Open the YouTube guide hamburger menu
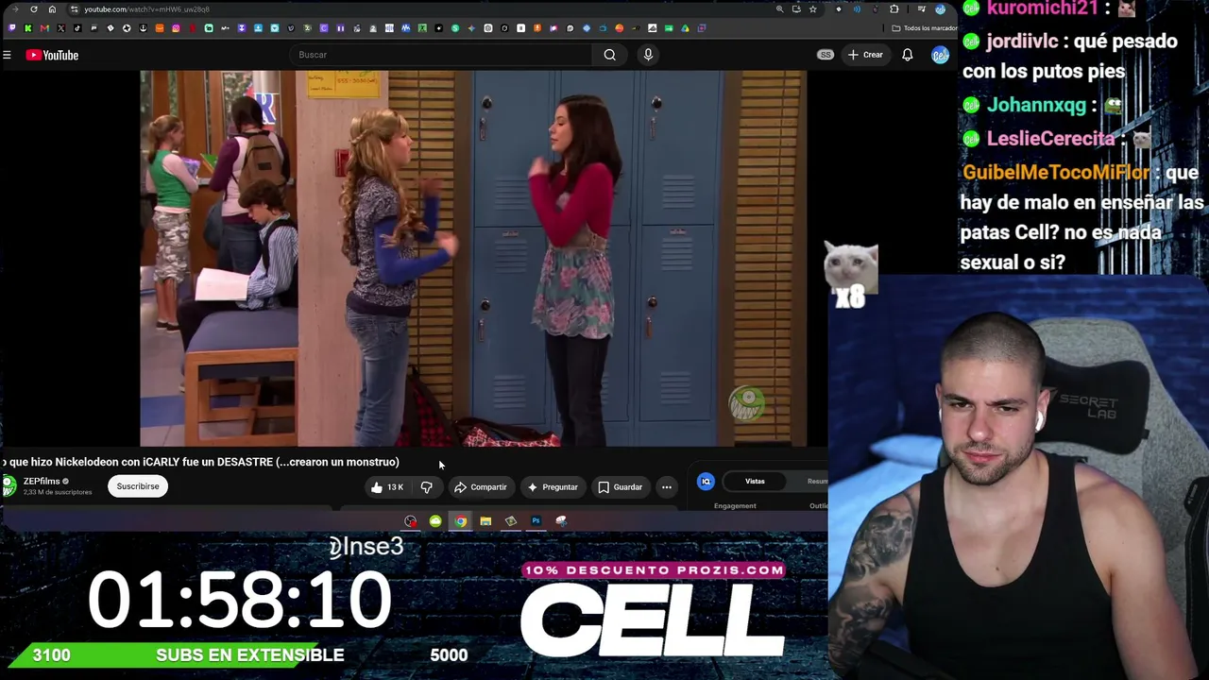The width and height of the screenshot is (1209, 680). pyautogui.click(x=7, y=55)
